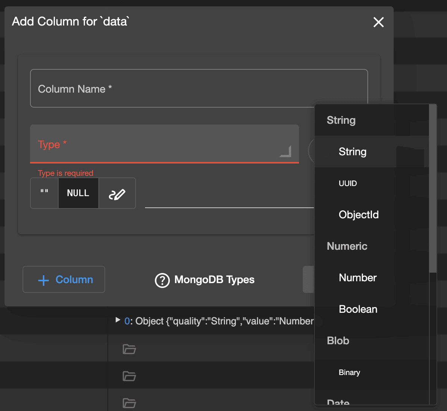Click the third open-folder icon
The height and width of the screenshot is (411, 447).
(x=129, y=403)
